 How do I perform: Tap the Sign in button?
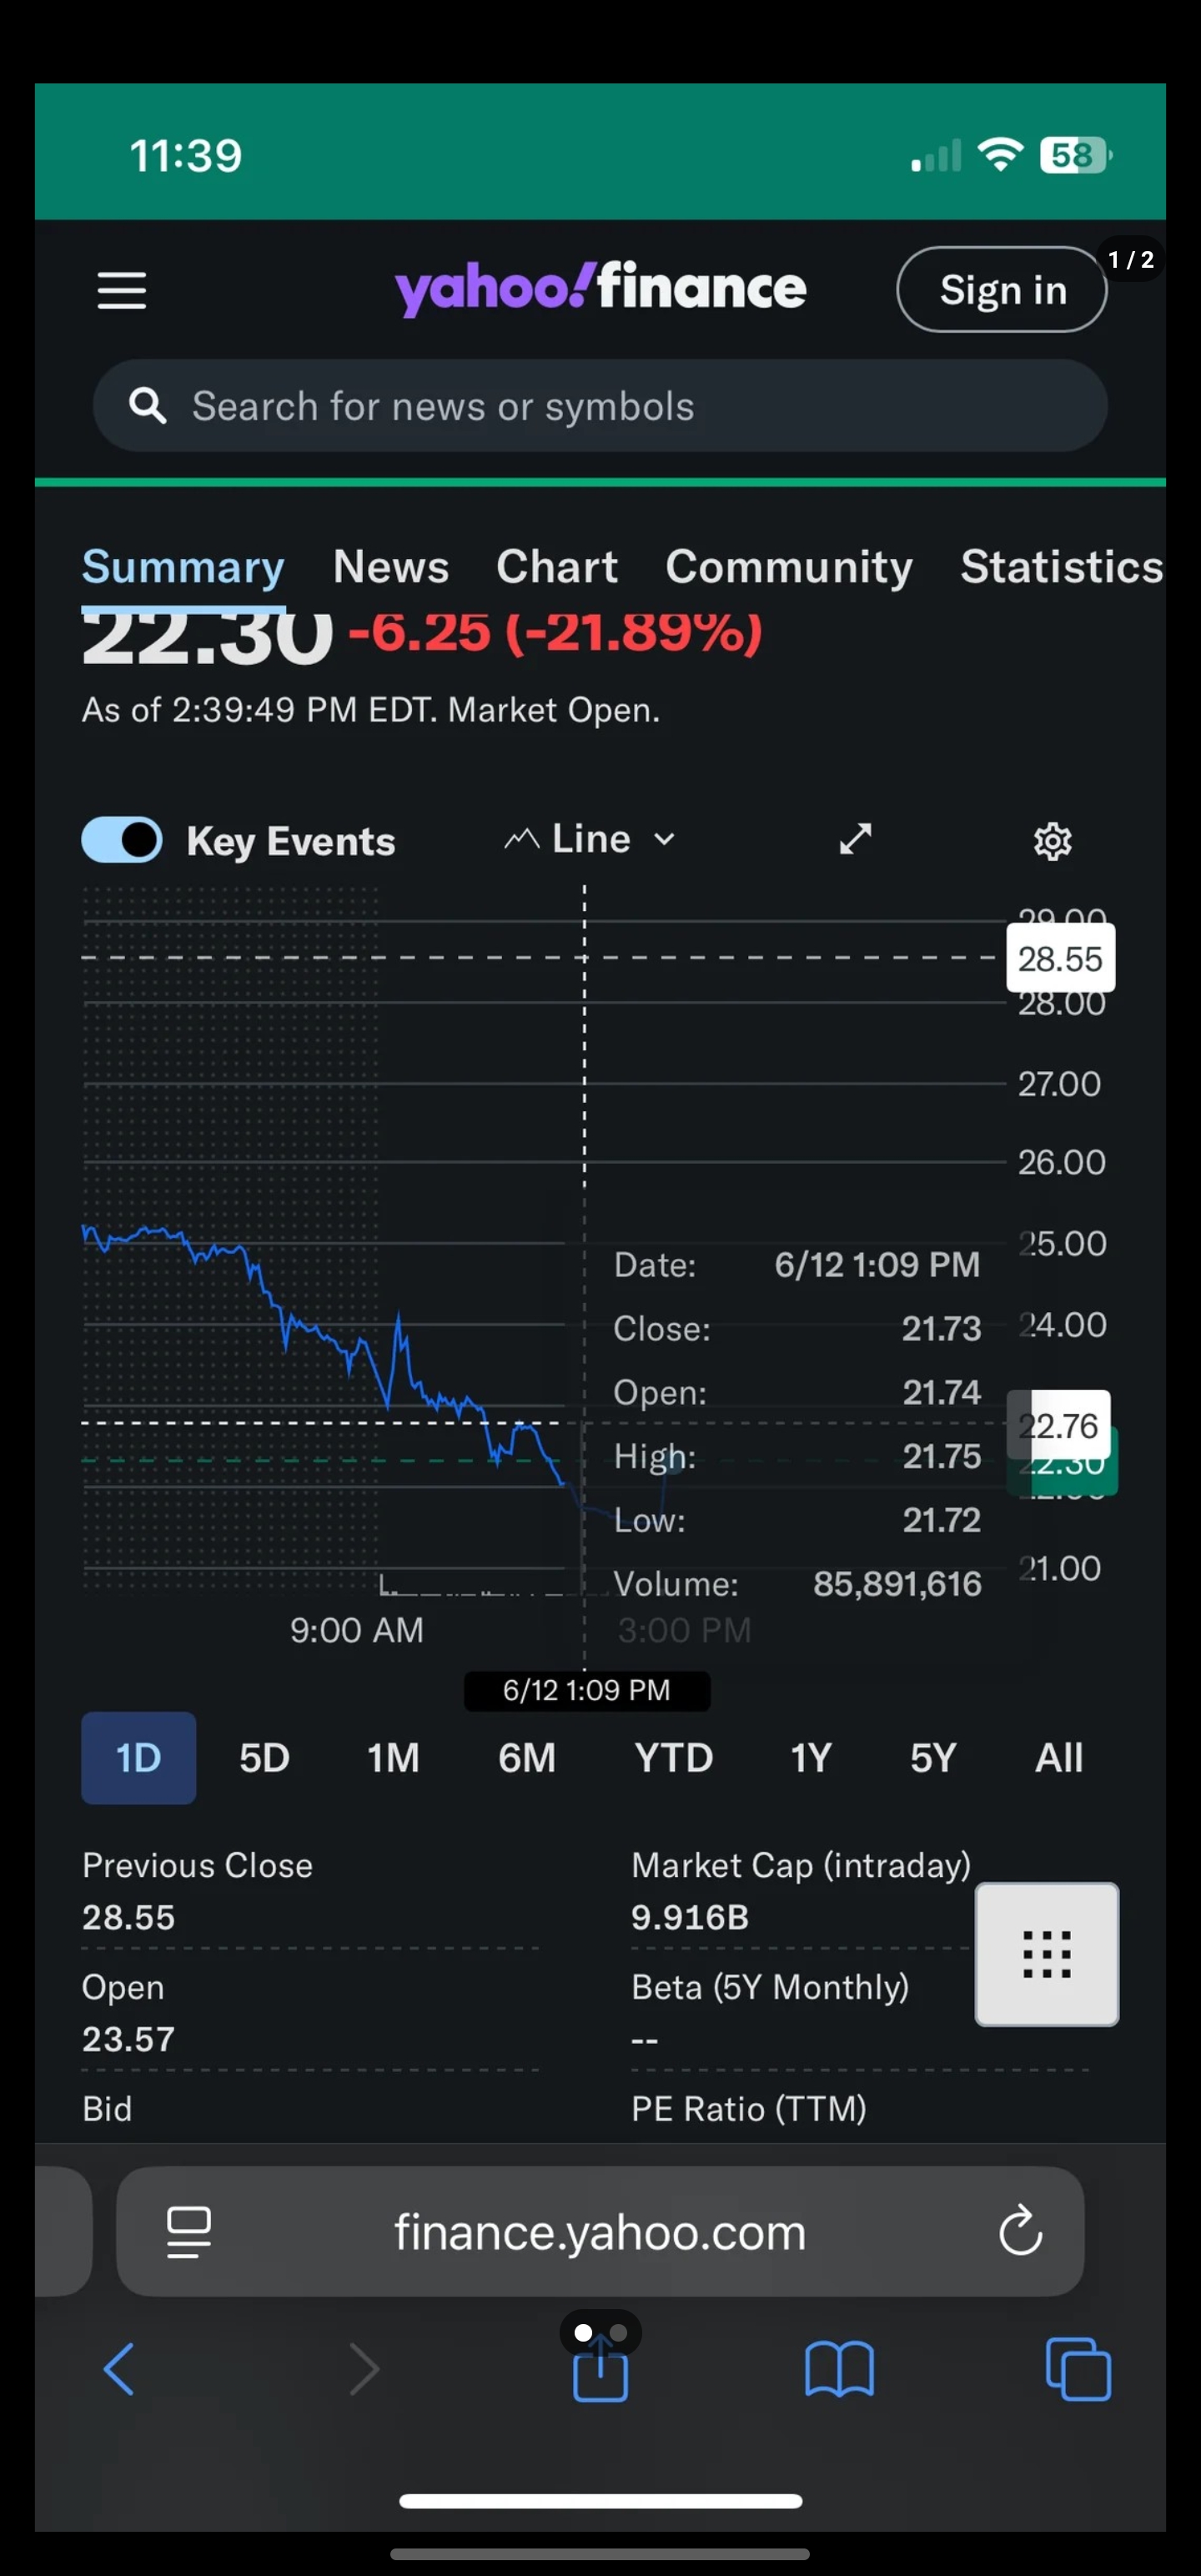coord(1002,290)
